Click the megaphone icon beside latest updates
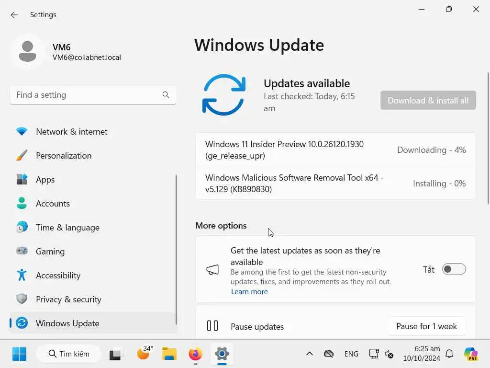490x368 pixels. pos(212,270)
